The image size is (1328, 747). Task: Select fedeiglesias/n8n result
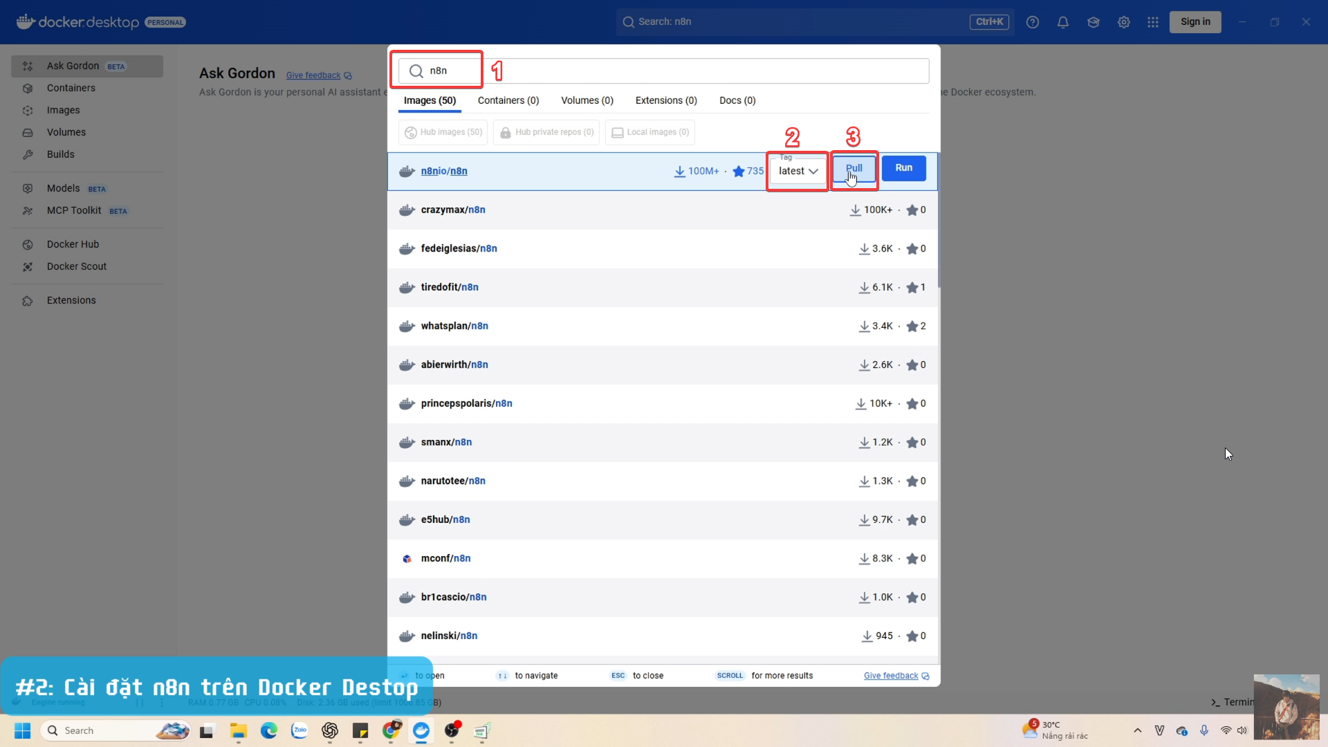point(663,248)
